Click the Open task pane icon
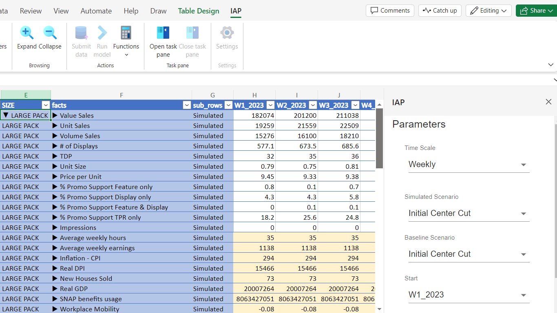This screenshot has width=557, height=313. point(163,33)
